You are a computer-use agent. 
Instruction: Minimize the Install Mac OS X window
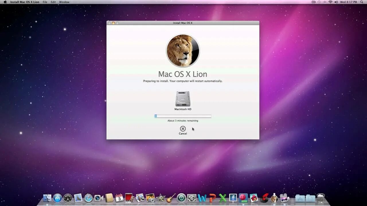[113, 23]
